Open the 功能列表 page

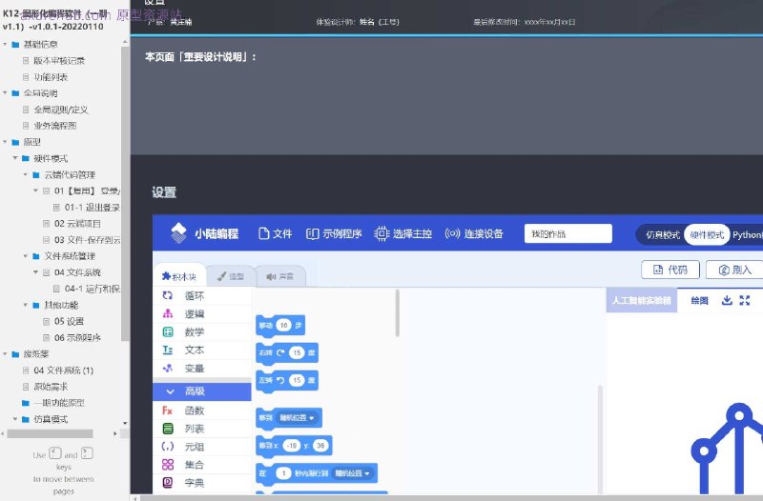pyautogui.click(x=51, y=77)
